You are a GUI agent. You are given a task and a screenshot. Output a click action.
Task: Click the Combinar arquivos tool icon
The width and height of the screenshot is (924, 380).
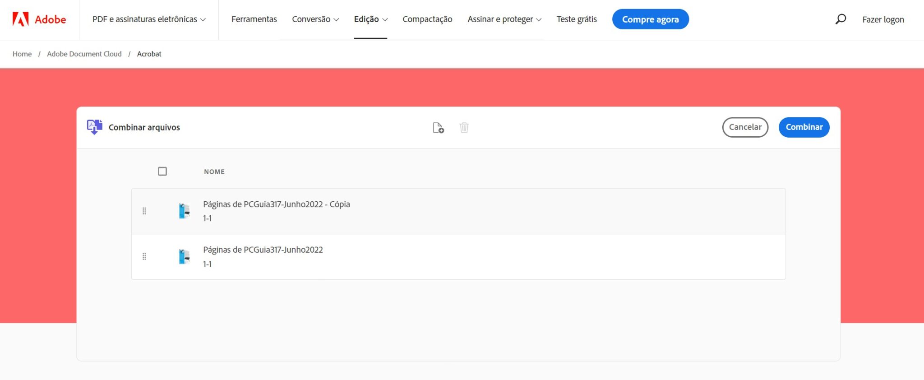click(x=94, y=127)
